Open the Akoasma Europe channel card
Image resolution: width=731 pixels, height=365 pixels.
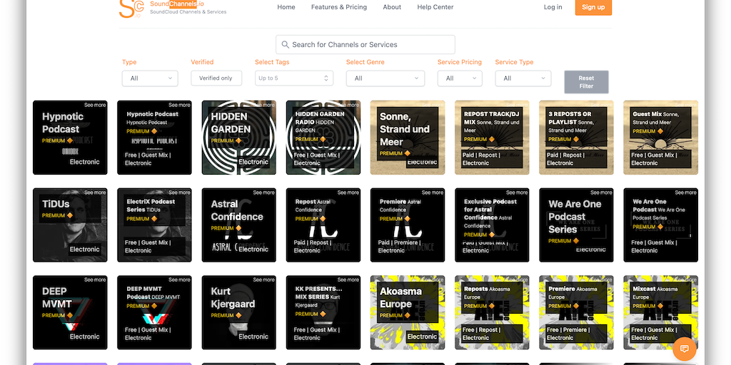click(408, 312)
